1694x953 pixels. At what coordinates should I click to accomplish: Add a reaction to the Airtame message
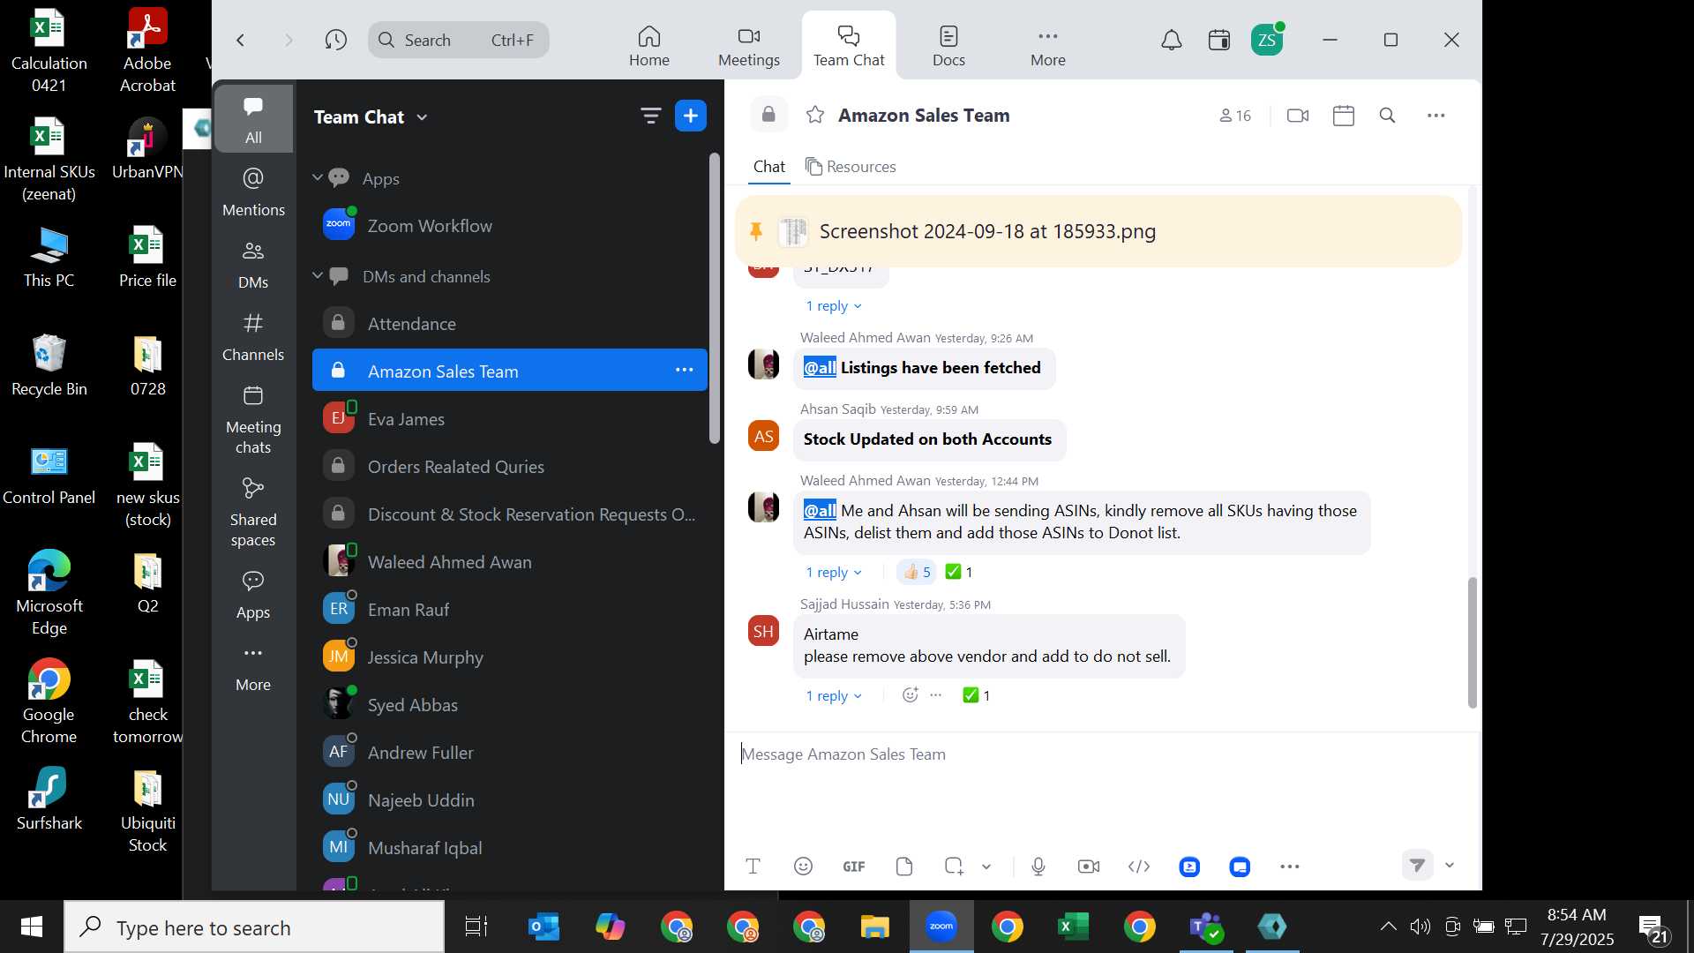tap(910, 695)
